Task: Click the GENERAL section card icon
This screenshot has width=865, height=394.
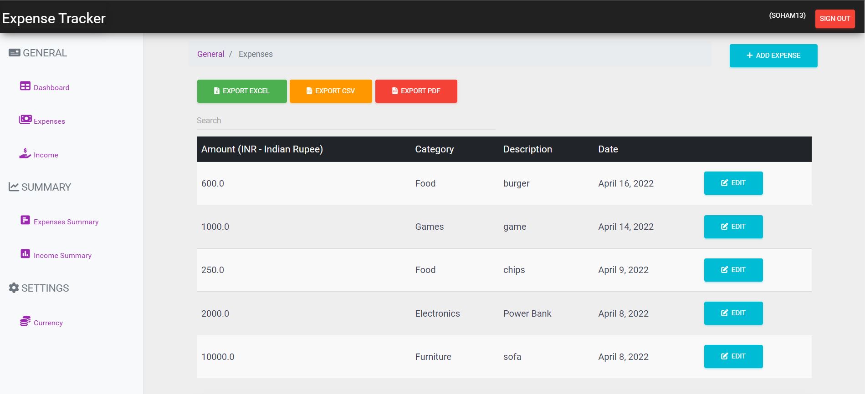Action: coord(14,53)
